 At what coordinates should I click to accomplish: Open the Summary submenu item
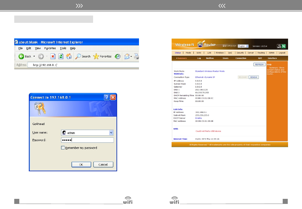pyautogui.click(x=182, y=58)
